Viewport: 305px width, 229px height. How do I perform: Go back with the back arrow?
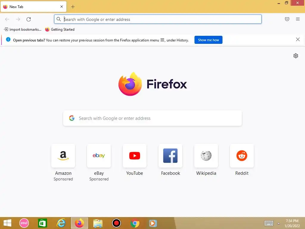pos(7,19)
